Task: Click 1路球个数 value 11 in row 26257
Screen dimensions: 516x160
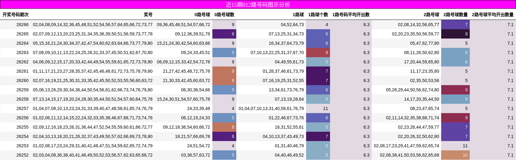Action: point(325,108)
